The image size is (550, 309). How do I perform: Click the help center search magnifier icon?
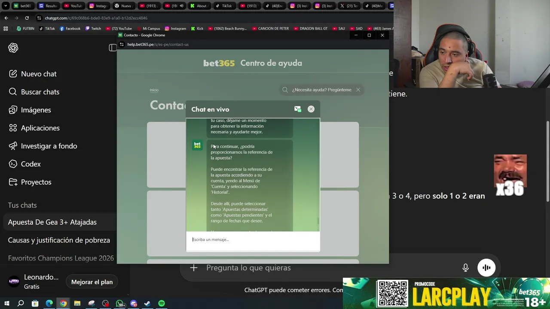point(285,90)
